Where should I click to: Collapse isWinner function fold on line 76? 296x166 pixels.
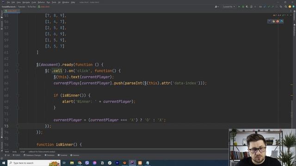coord(18,145)
